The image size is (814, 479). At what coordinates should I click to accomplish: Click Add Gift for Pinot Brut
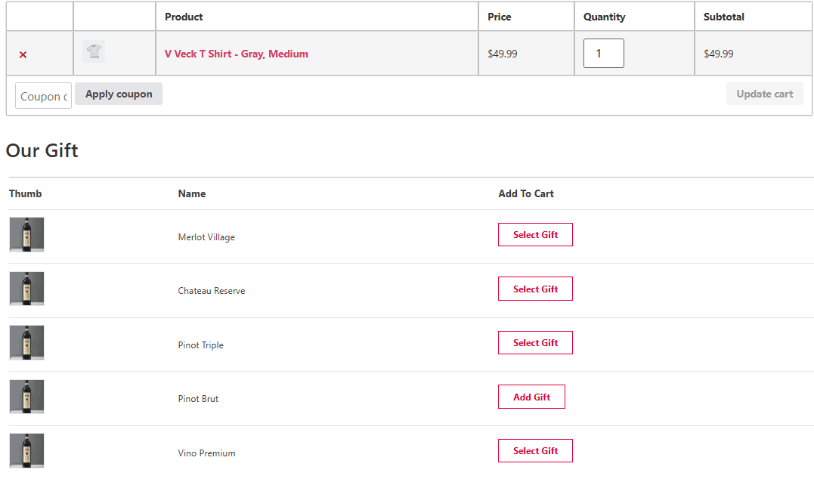[x=531, y=396]
